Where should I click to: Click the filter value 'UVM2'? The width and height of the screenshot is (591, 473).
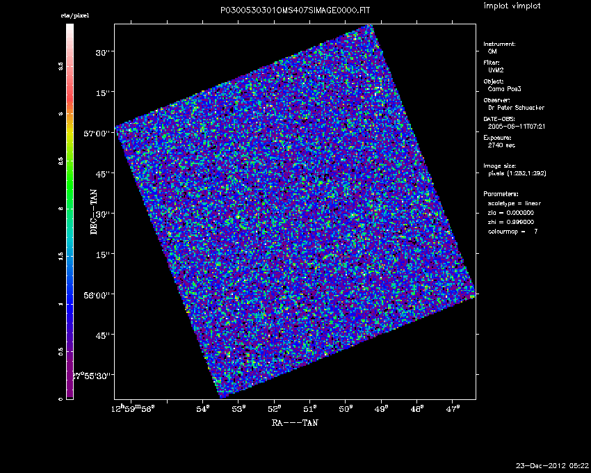(496, 70)
